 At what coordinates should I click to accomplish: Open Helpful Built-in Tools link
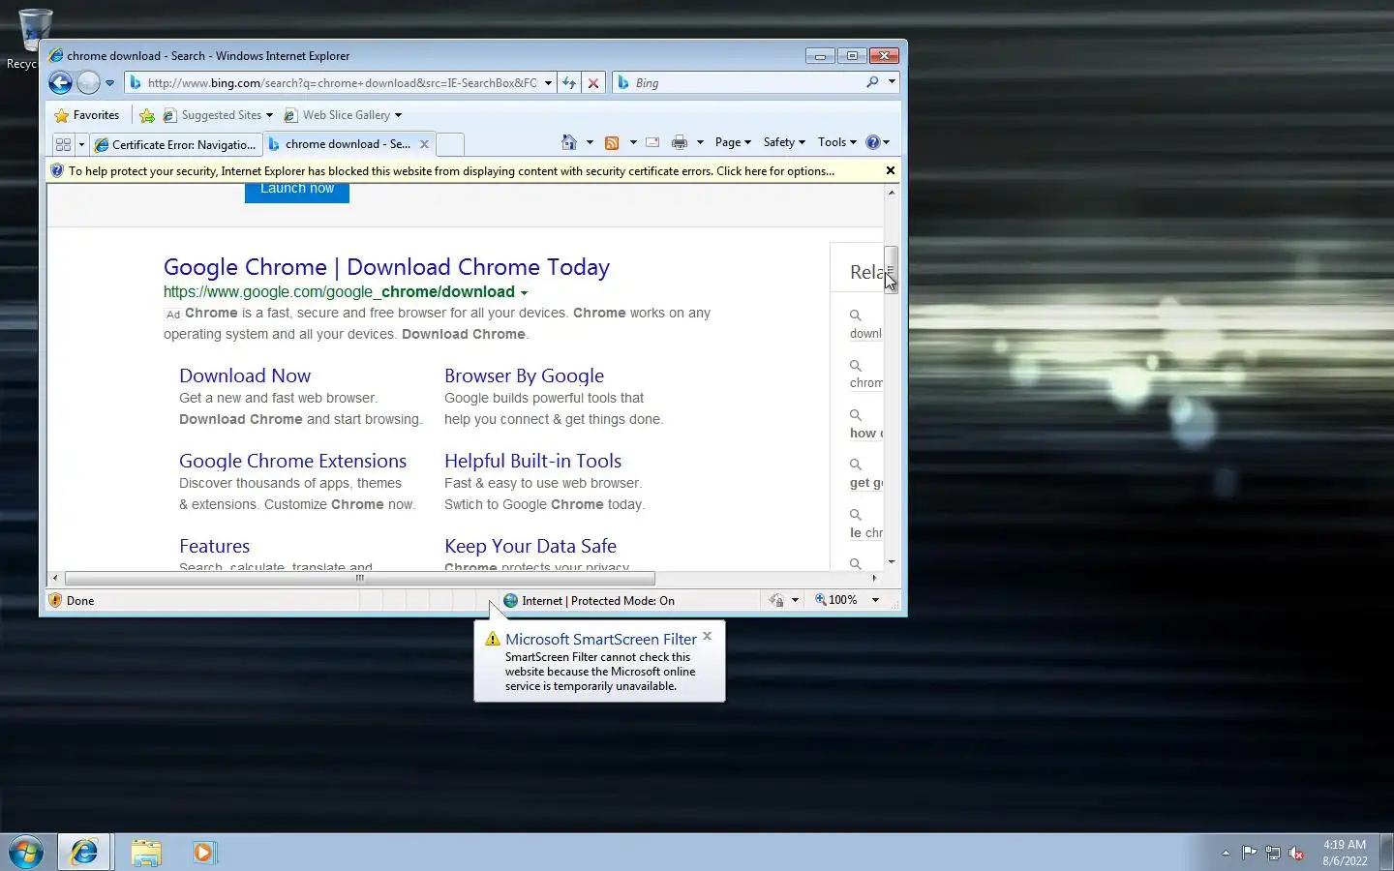pos(532,461)
